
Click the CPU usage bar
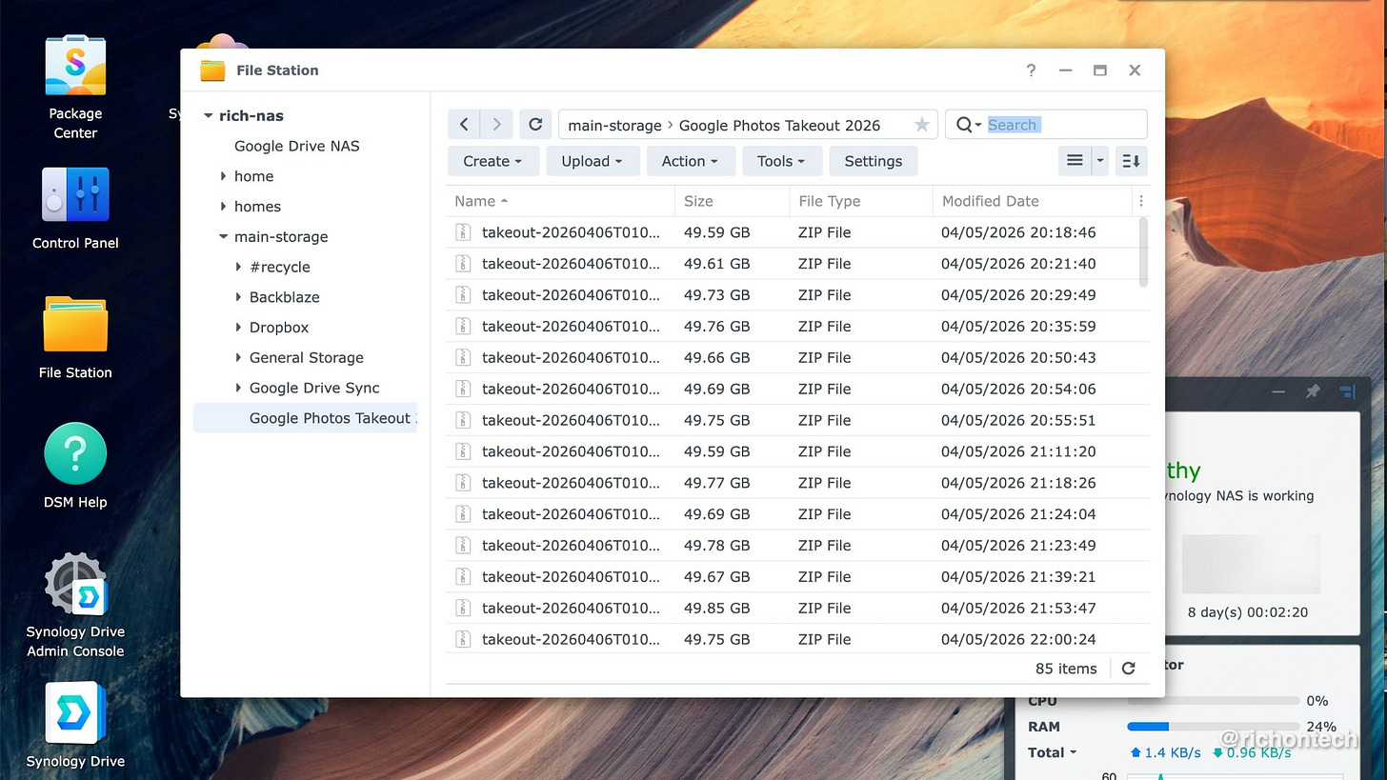(1213, 701)
